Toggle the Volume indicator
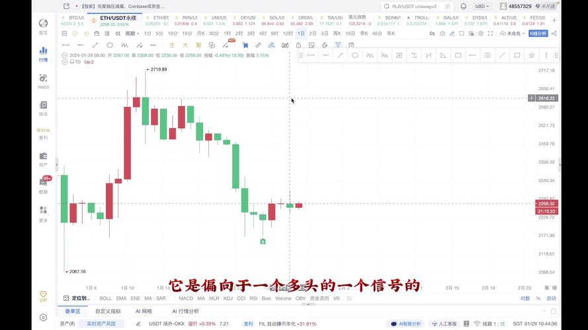 283,298
